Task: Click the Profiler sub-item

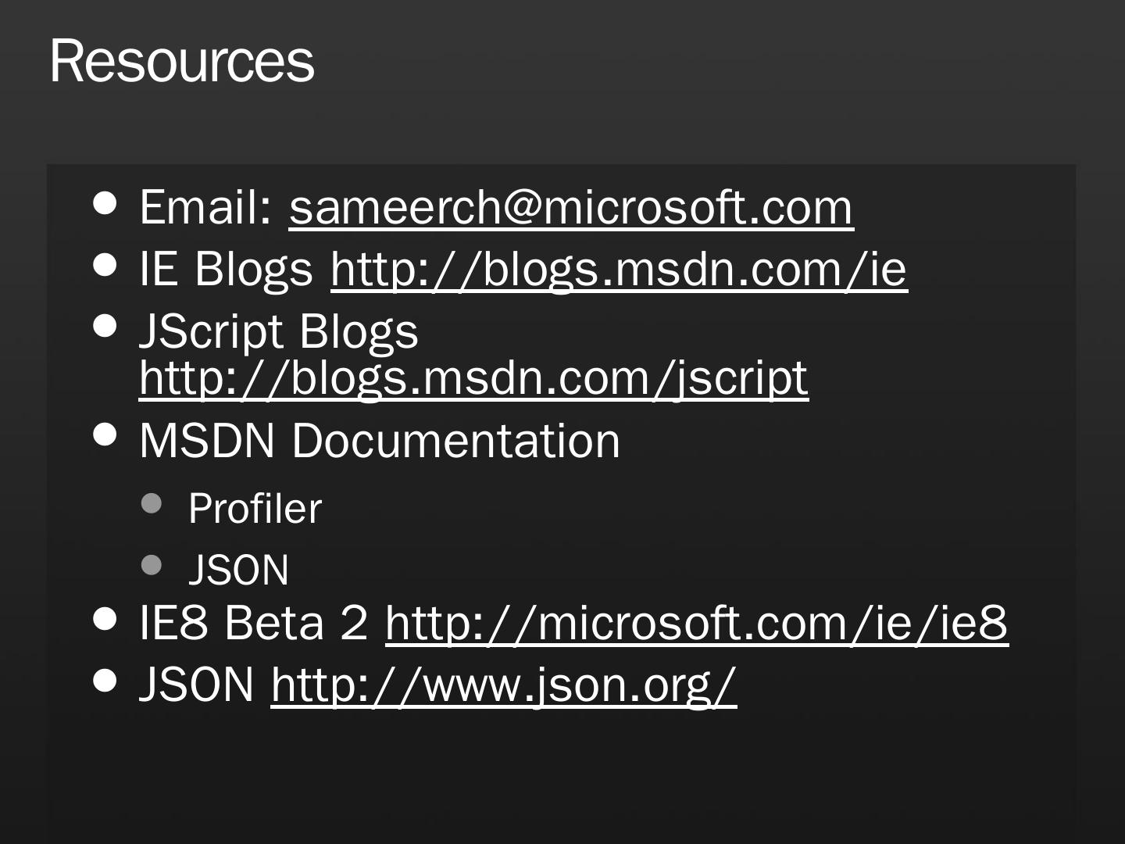Action: [255, 509]
